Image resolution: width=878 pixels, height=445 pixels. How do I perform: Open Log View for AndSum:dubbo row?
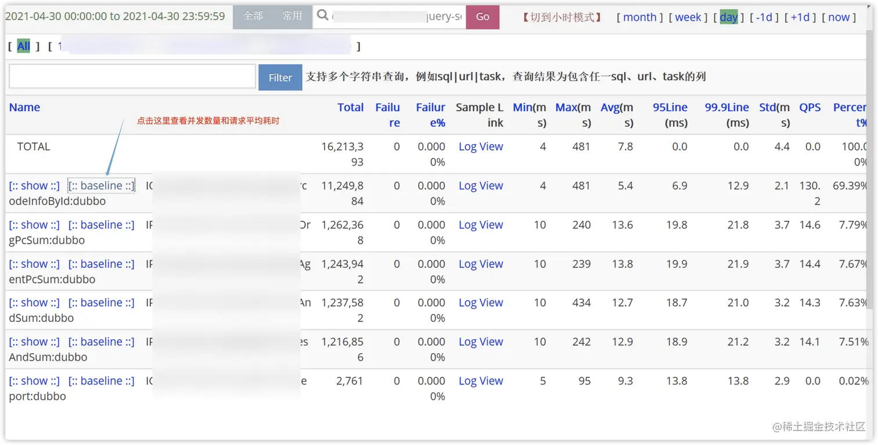click(x=481, y=342)
